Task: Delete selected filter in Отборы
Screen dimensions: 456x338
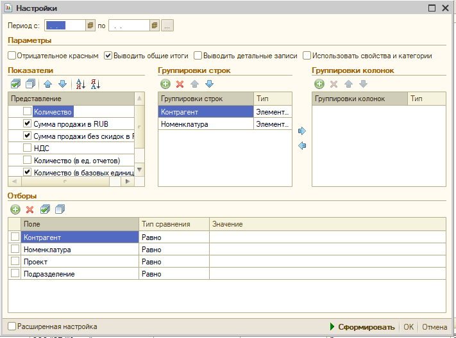Action: 30,209
